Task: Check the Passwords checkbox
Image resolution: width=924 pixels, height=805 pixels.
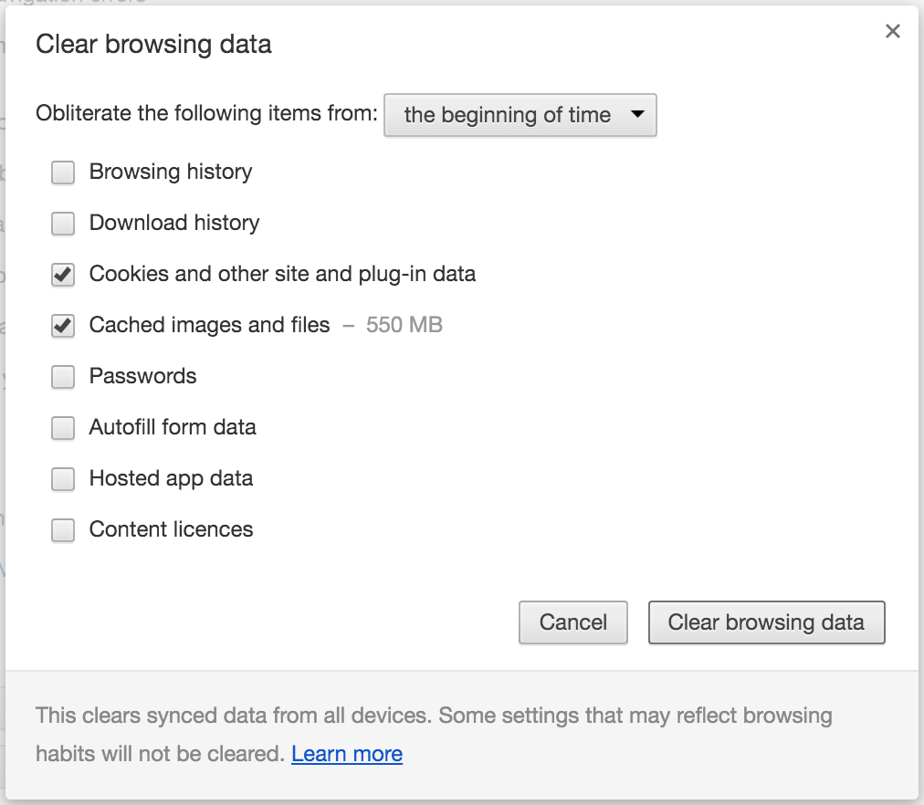Action: coord(62,376)
